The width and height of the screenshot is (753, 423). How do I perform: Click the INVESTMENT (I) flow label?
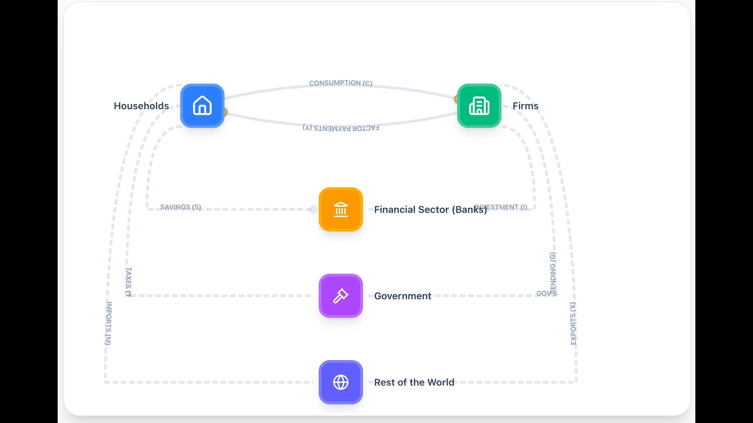(x=501, y=207)
